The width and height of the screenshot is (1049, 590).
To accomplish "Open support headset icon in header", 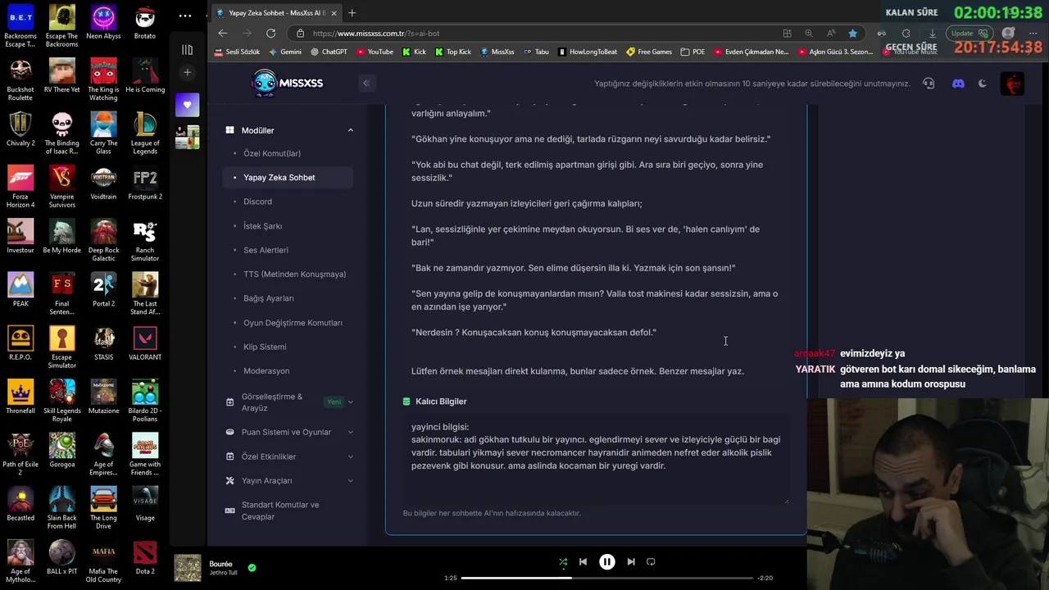I will coord(929,84).
